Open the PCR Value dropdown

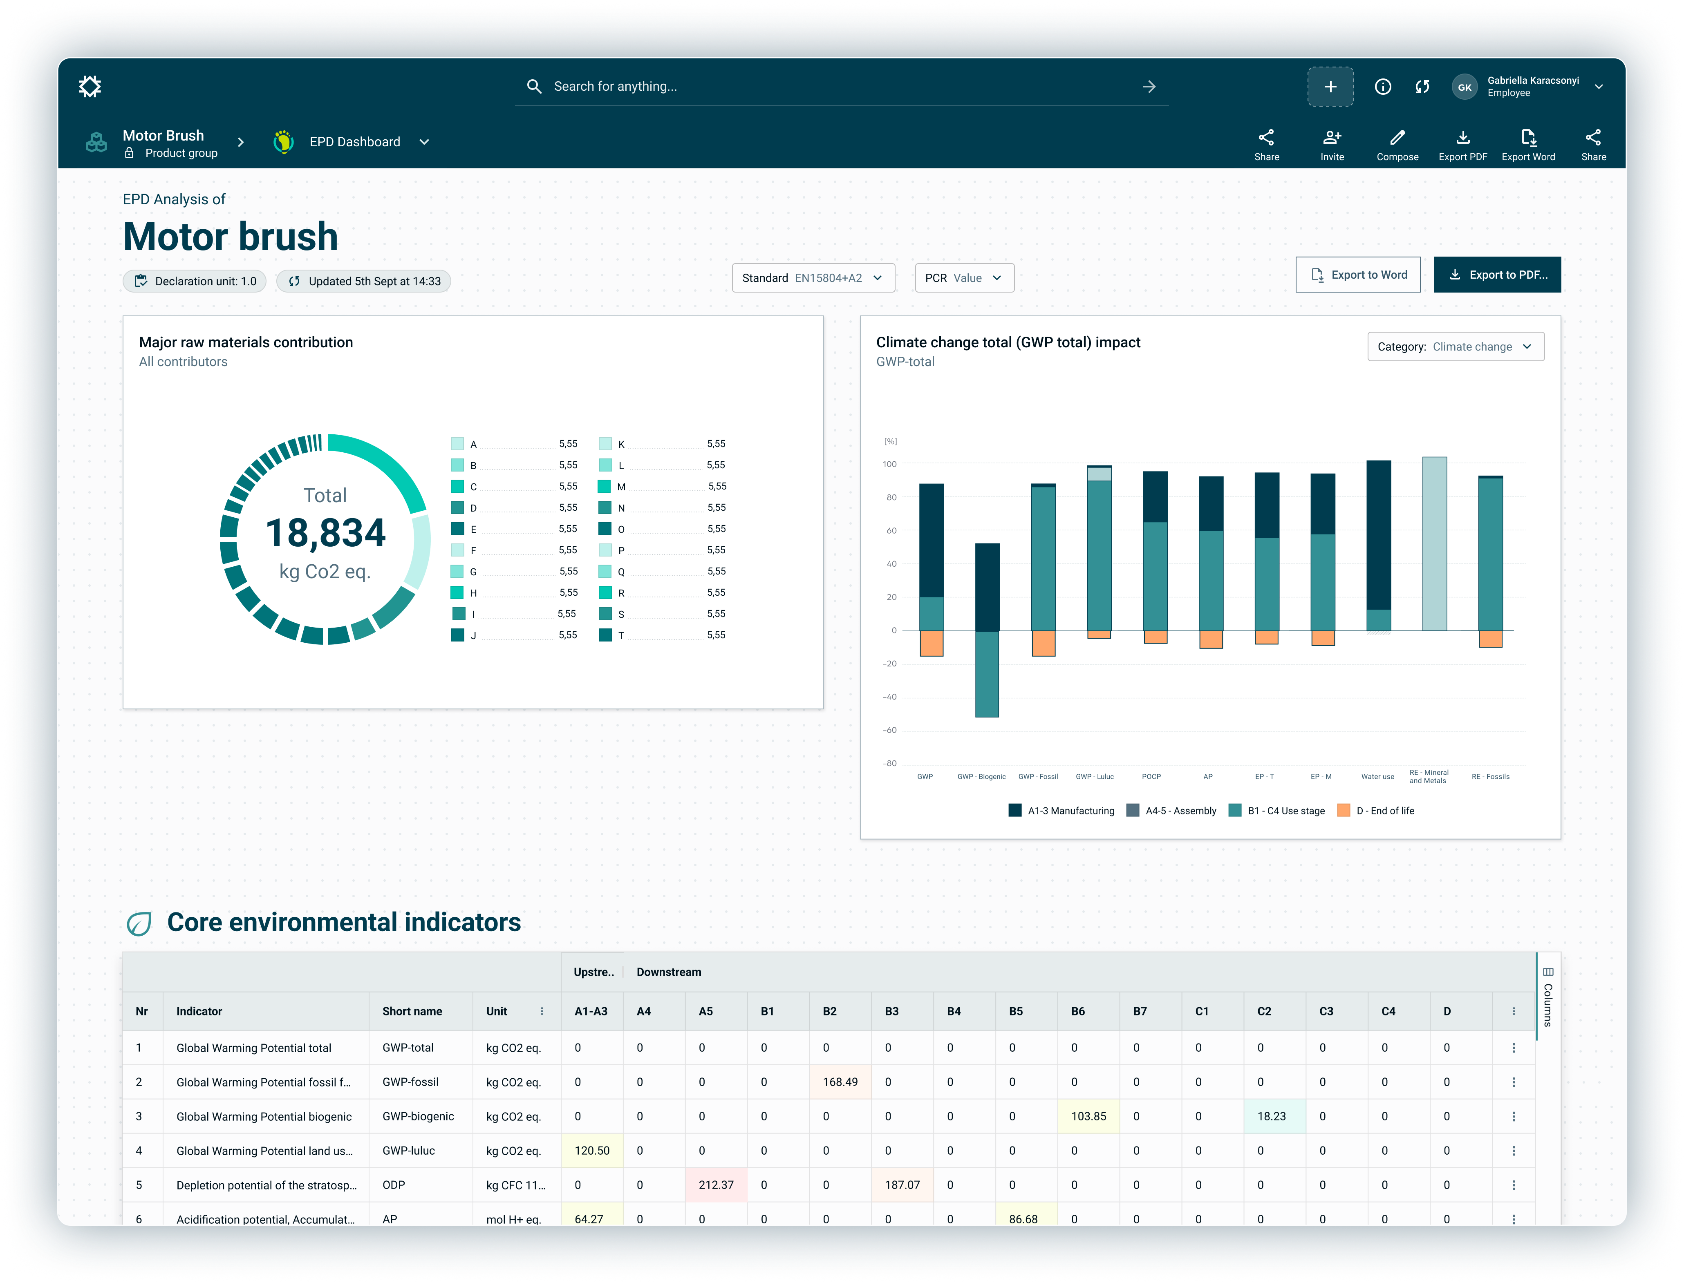pos(964,278)
